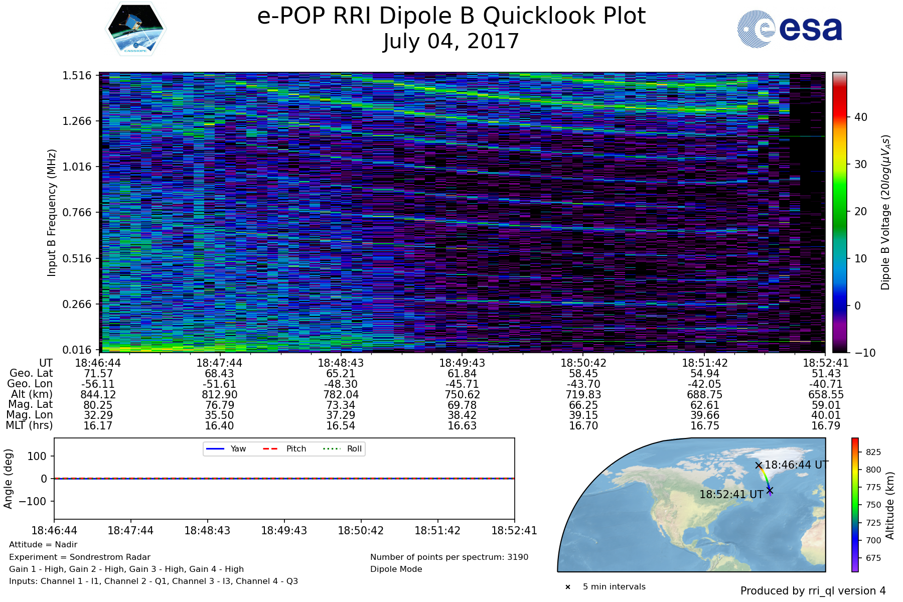Click the Number of points per spectrum text

click(x=449, y=557)
